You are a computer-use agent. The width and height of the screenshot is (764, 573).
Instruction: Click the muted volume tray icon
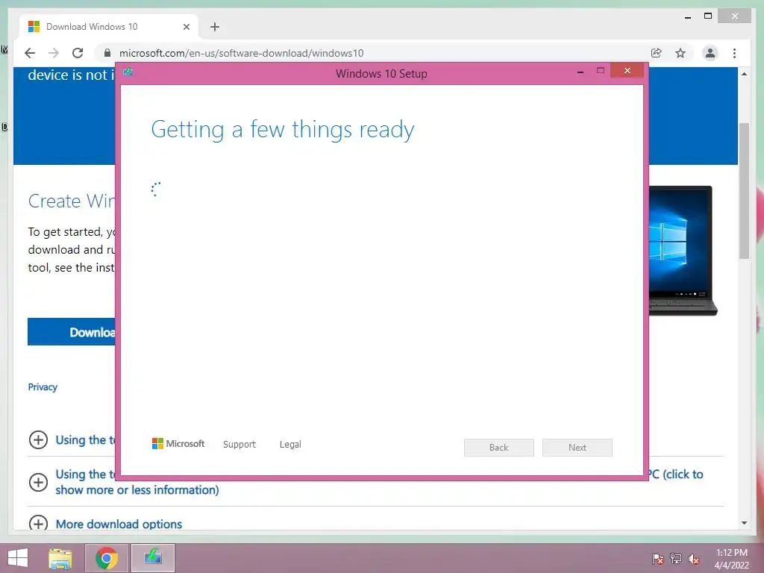[x=694, y=558]
